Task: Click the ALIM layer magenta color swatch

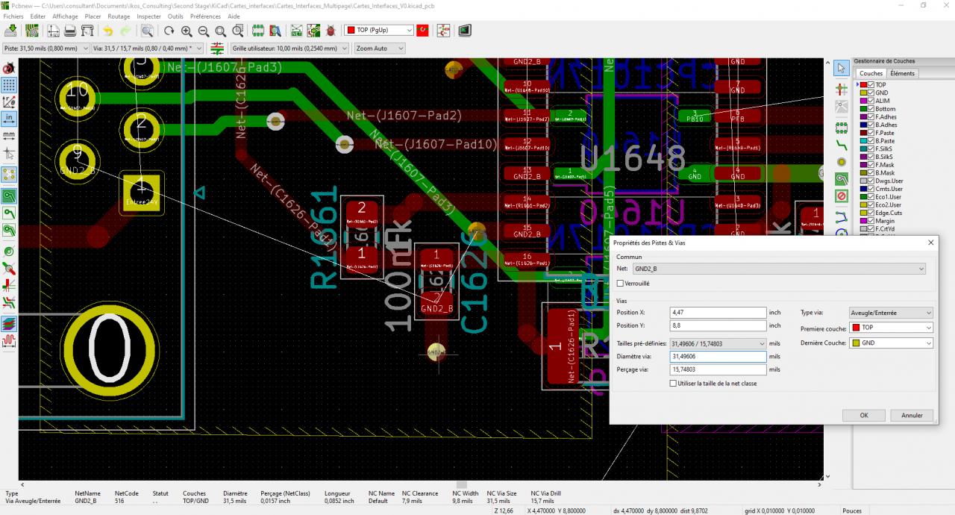Action: pos(864,101)
